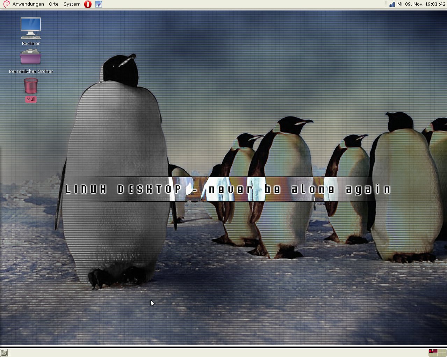
Task: Open the Orte menu
Action: [x=53, y=4]
